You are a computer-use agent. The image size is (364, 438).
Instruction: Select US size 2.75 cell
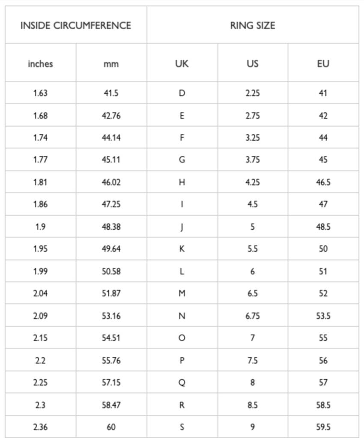click(252, 115)
